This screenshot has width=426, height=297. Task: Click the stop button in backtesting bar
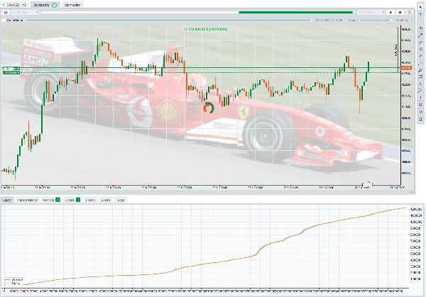click(x=400, y=12)
